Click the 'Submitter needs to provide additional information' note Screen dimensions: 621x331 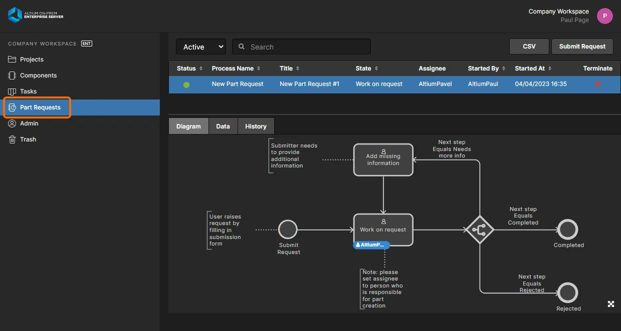[x=294, y=155]
